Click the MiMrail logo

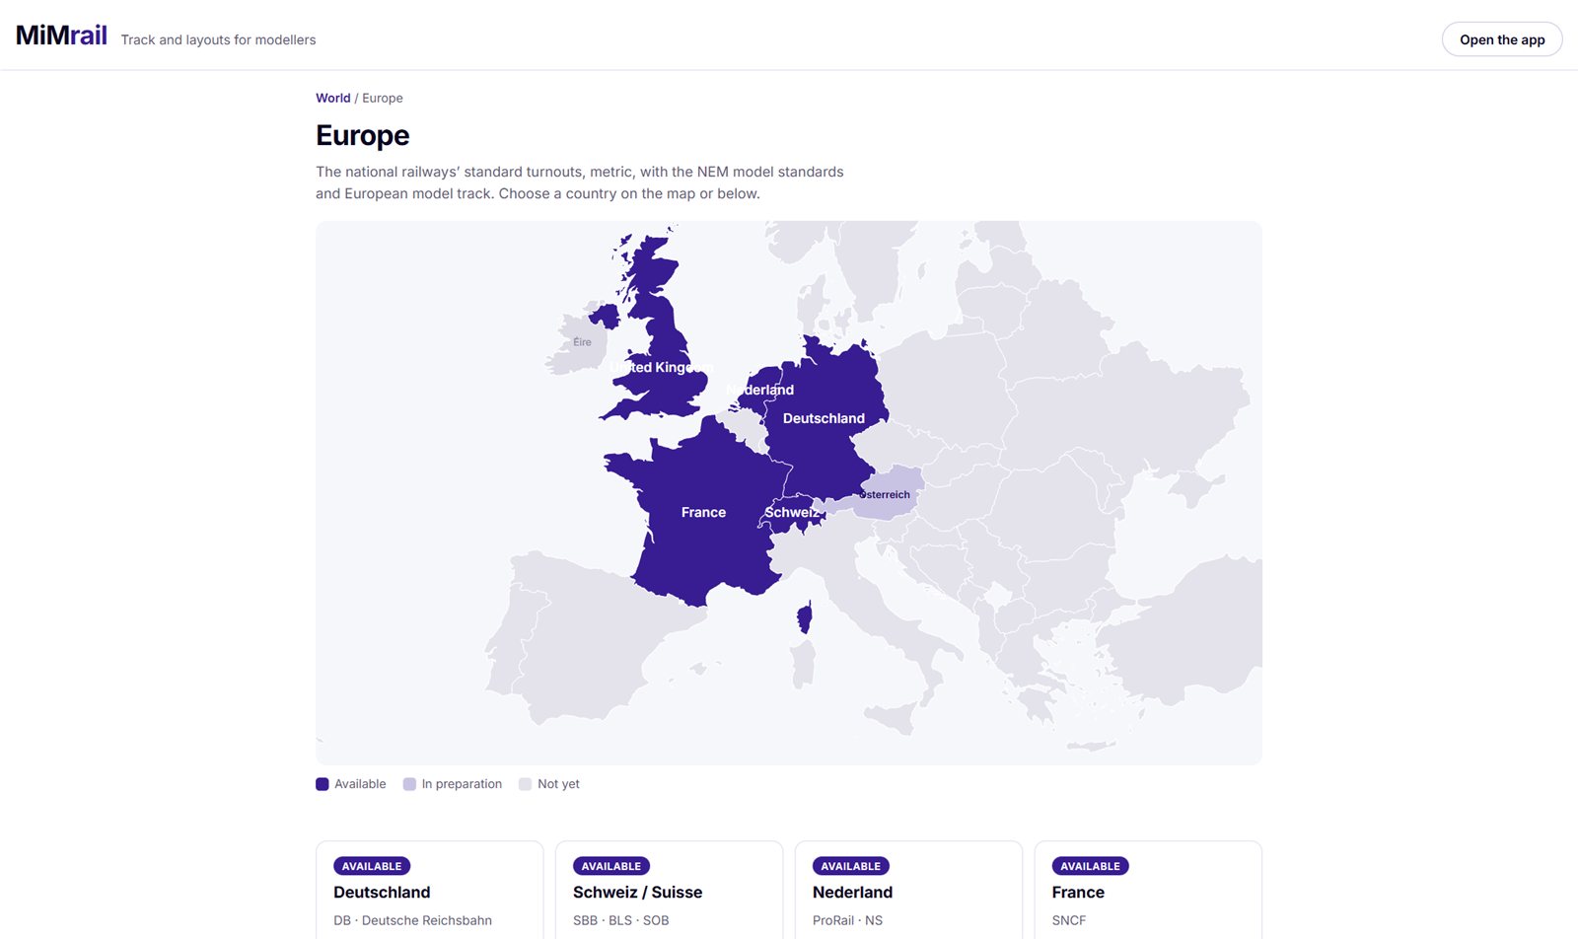pos(61,36)
